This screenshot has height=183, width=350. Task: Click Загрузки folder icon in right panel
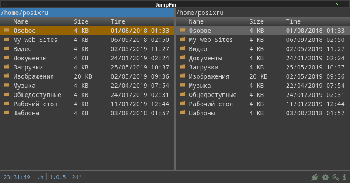[x=182, y=66]
